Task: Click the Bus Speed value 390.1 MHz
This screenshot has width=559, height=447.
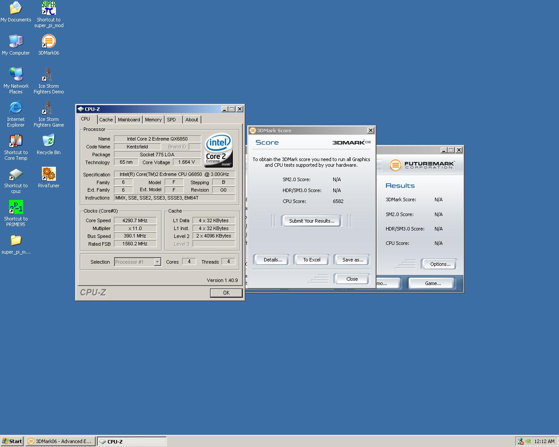Action: [135, 236]
